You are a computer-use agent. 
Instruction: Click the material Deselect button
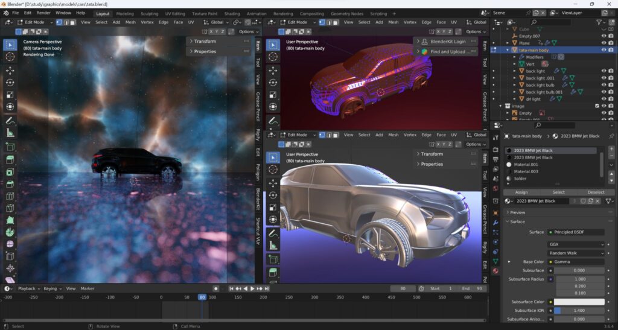coord(596,192)
